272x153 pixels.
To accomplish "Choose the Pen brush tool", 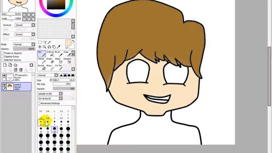I will (42, 54).
